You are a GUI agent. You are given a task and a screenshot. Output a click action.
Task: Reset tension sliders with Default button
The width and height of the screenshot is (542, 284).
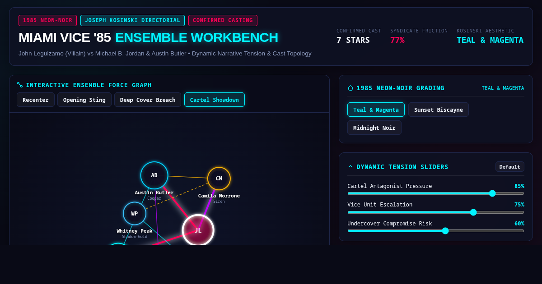pos(510,167)
